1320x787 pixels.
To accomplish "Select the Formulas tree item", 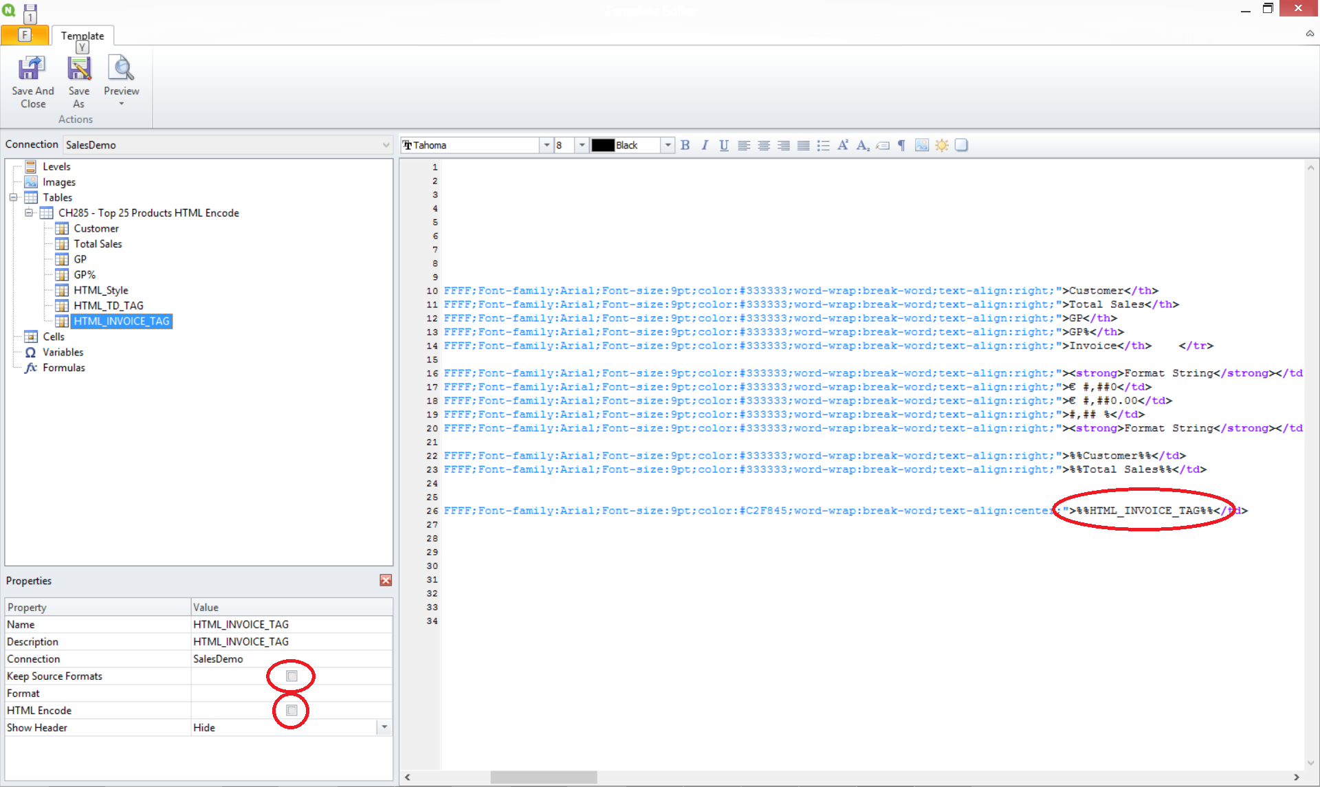I will (x=64, y=368).
